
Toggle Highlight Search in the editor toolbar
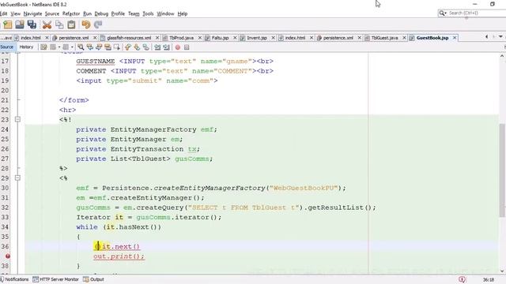click(x=108, y=47)
